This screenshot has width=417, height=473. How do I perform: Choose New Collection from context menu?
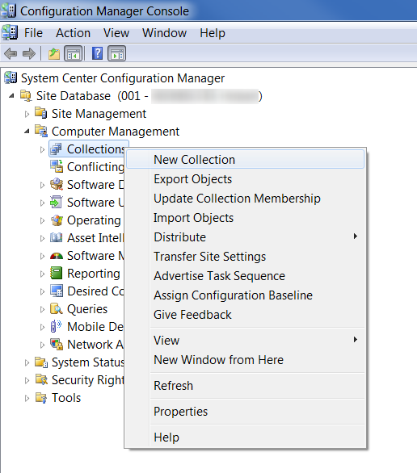point(245,159)
